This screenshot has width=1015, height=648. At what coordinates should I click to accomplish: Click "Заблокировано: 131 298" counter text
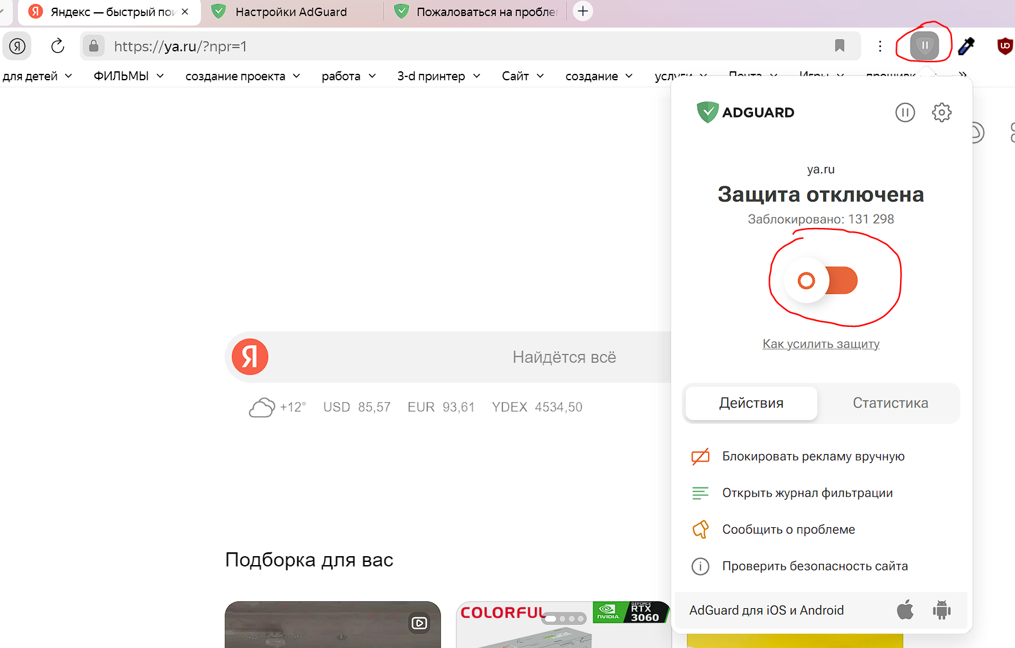[x=820, y=219]
